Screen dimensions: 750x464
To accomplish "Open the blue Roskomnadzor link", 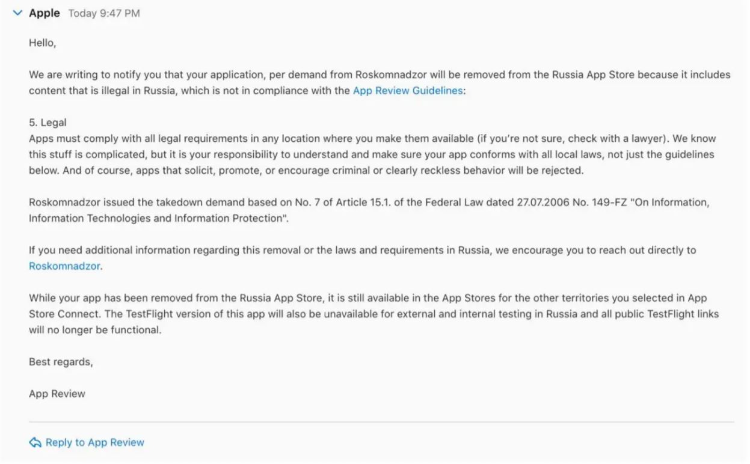I will (x=64, y=266).
